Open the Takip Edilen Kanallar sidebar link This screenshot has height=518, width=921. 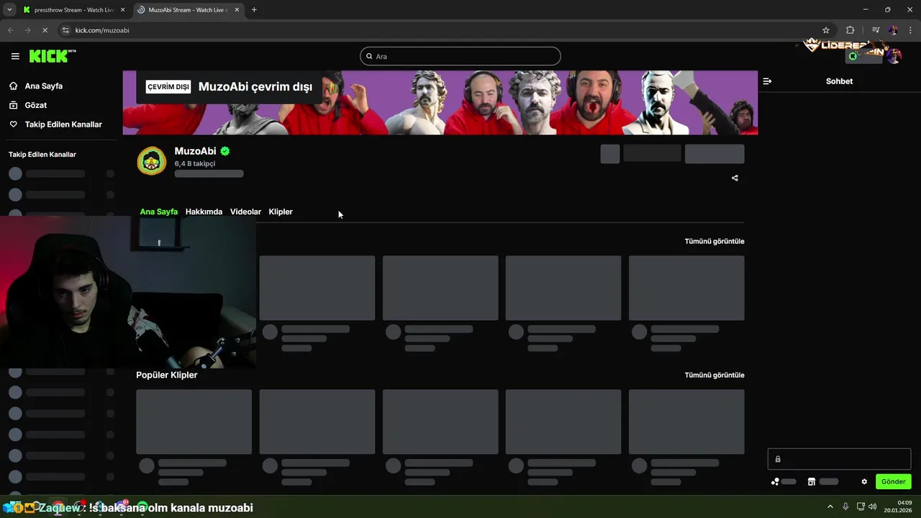[x=63, y=124]
